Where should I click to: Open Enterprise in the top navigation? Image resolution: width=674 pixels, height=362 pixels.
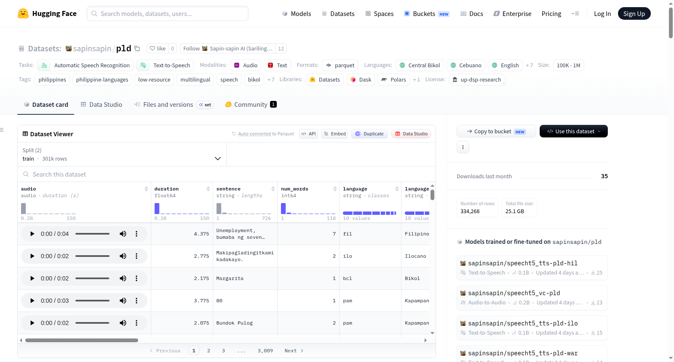[x=513, y=13]
